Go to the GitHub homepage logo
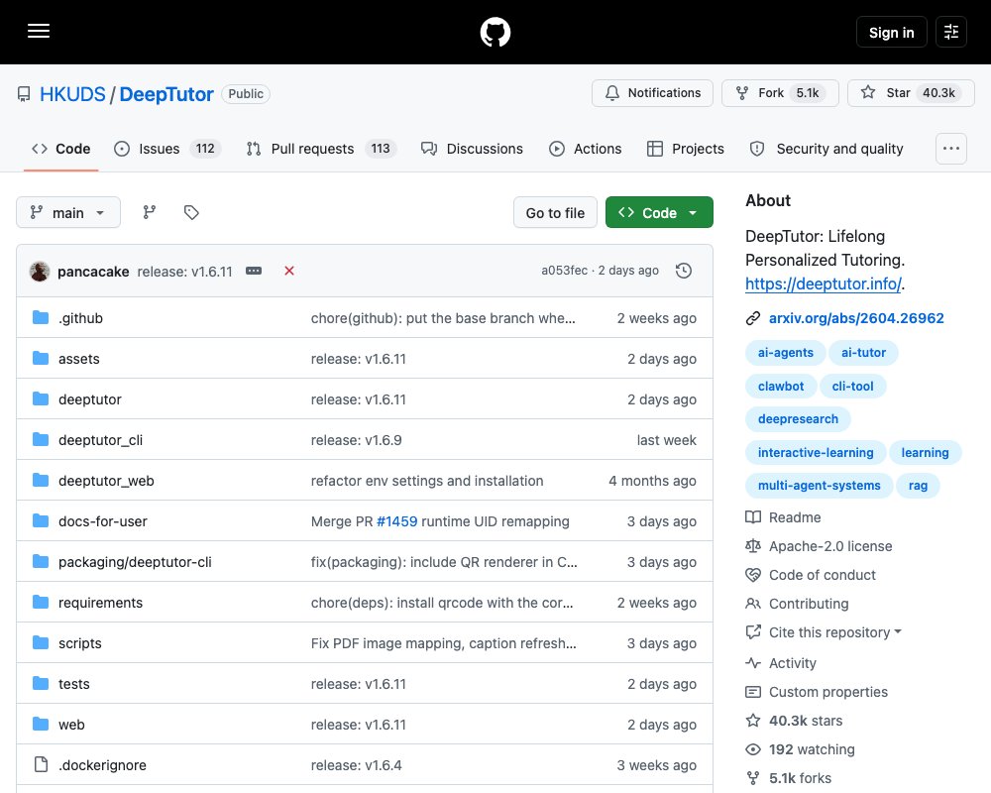 pos(495,32)
